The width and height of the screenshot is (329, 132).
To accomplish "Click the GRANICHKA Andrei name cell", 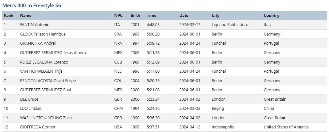I will coord(38,43).
